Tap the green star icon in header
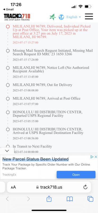 point(53,17)
